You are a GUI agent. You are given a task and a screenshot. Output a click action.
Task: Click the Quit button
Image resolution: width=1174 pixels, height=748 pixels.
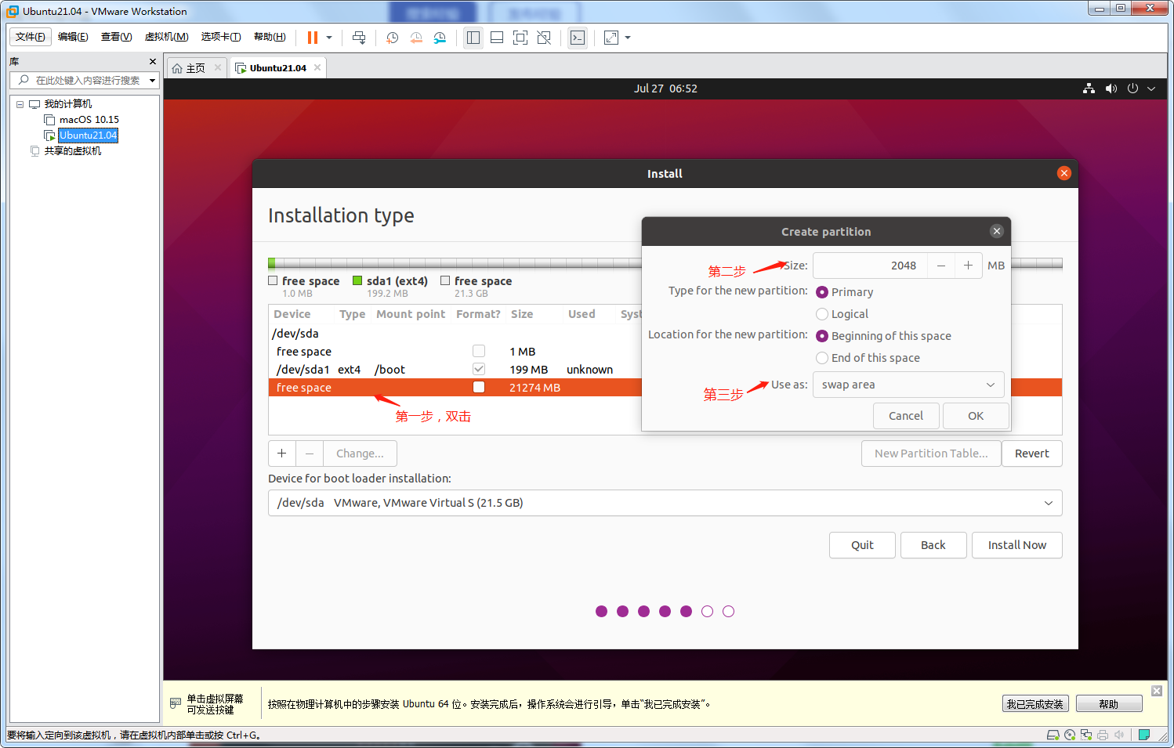click(862, 545)
